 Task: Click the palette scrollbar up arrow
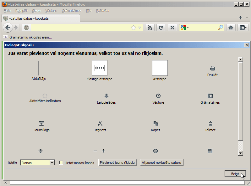(240, 59)
